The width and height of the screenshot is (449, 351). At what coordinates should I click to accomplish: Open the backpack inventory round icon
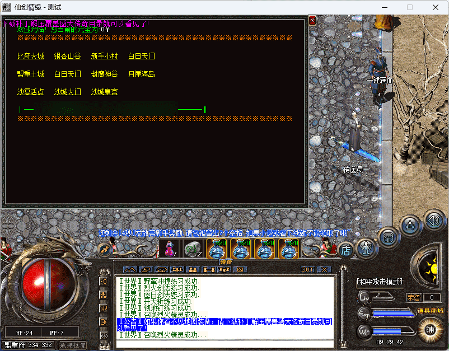coord(388,237)
